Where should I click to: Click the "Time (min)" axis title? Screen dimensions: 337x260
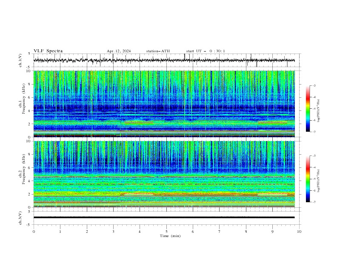(170, 236)
